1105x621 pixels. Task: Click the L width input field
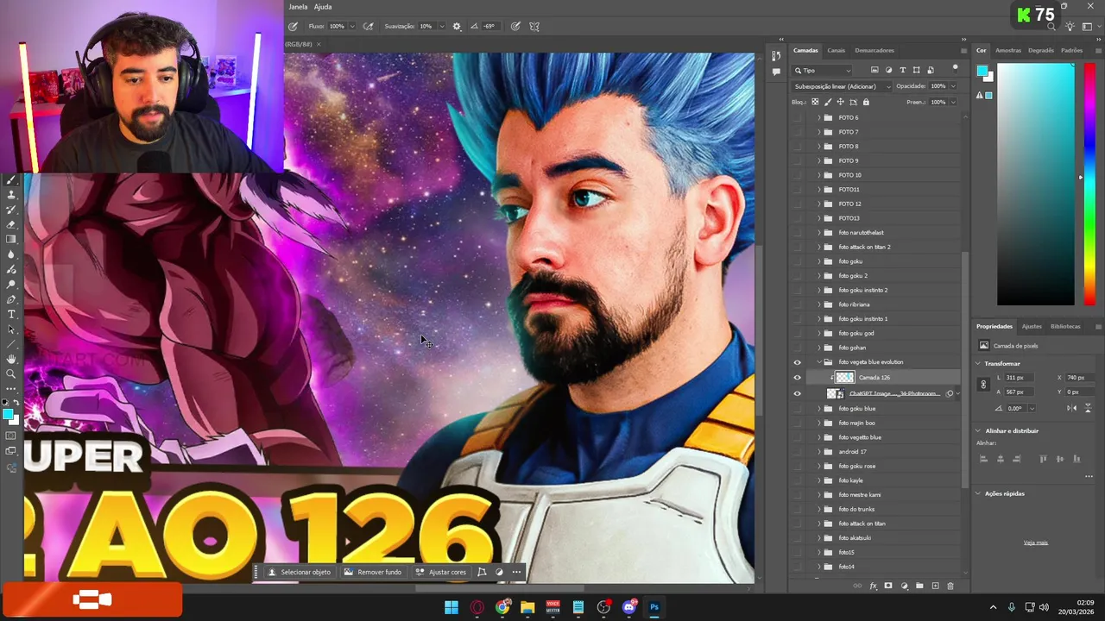(x=1020, y=378)
